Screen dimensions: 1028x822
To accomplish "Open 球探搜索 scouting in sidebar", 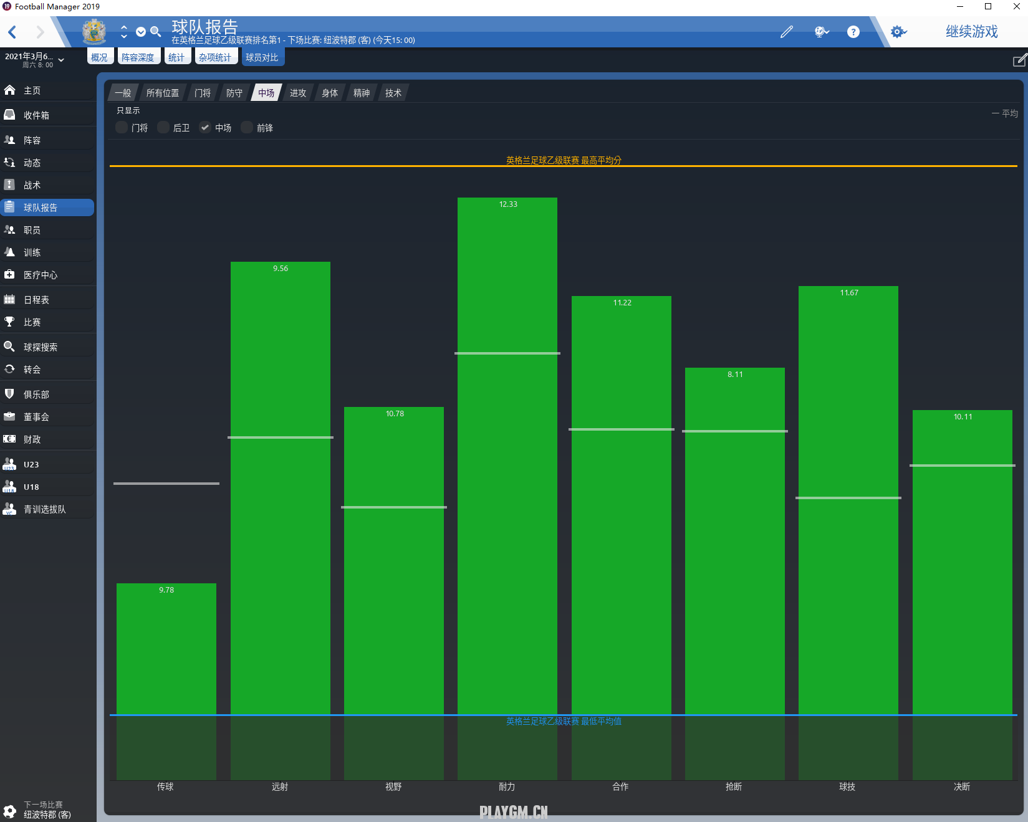I will coord(47,347).
